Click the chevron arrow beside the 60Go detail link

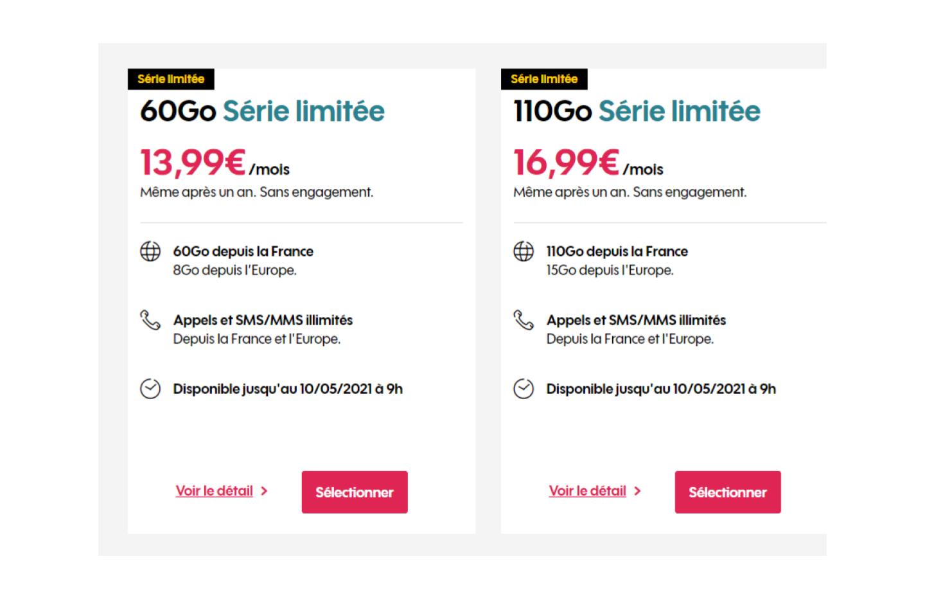click(x=264, y=491)
